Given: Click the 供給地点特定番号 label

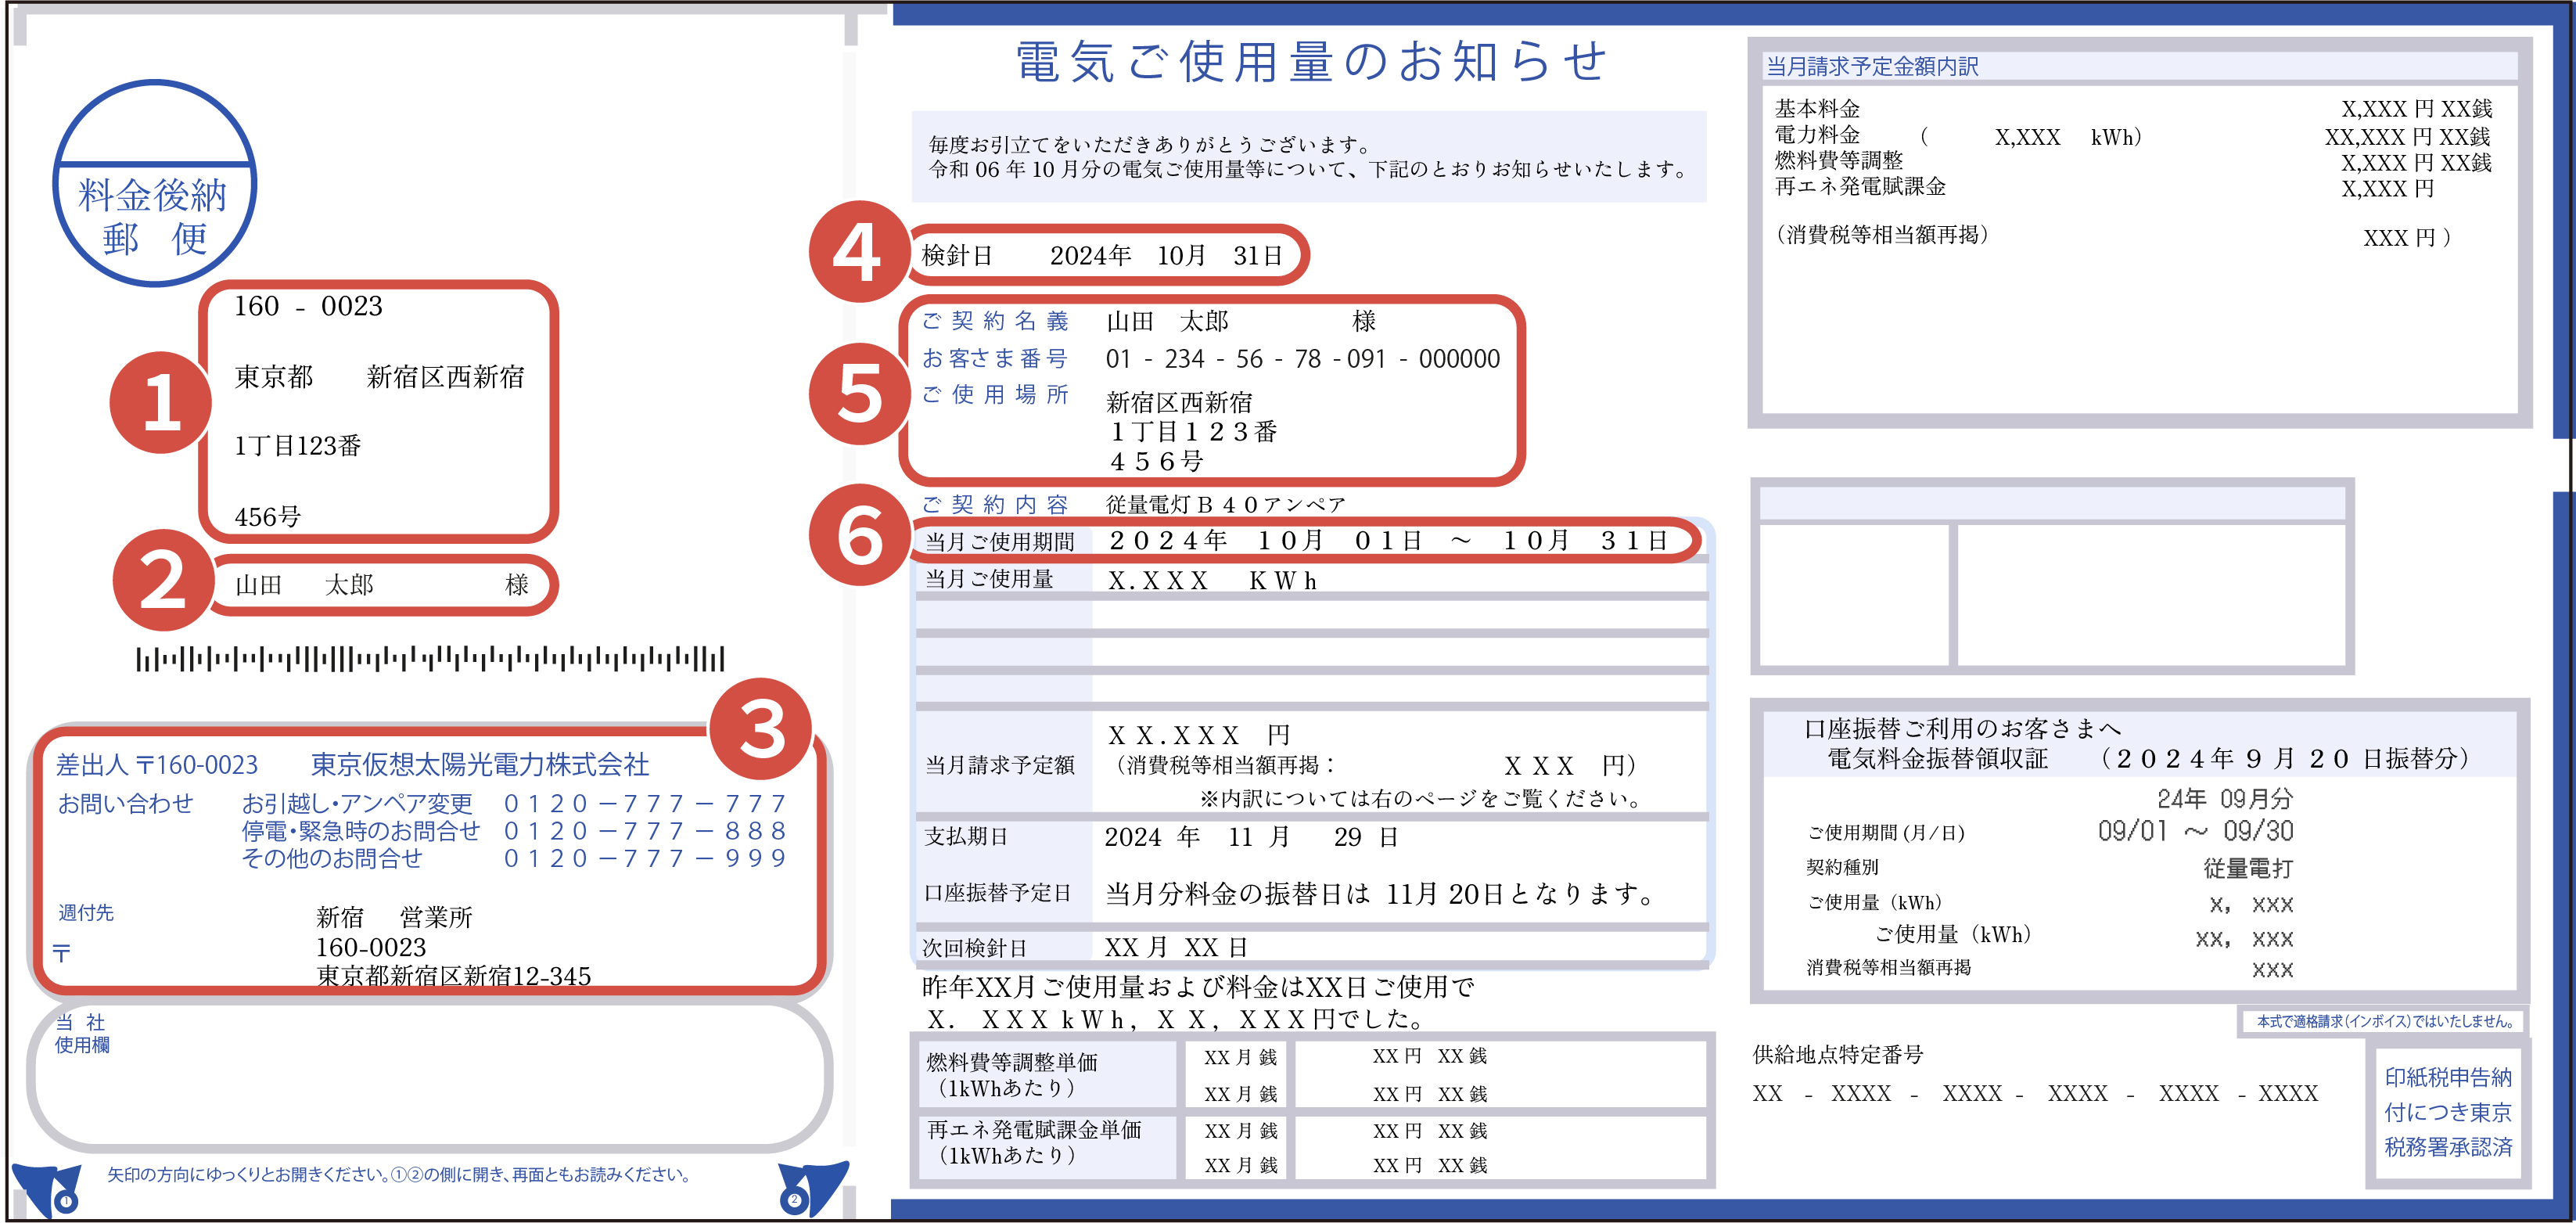Looking at the screenshot, I should point(1838,1054).
